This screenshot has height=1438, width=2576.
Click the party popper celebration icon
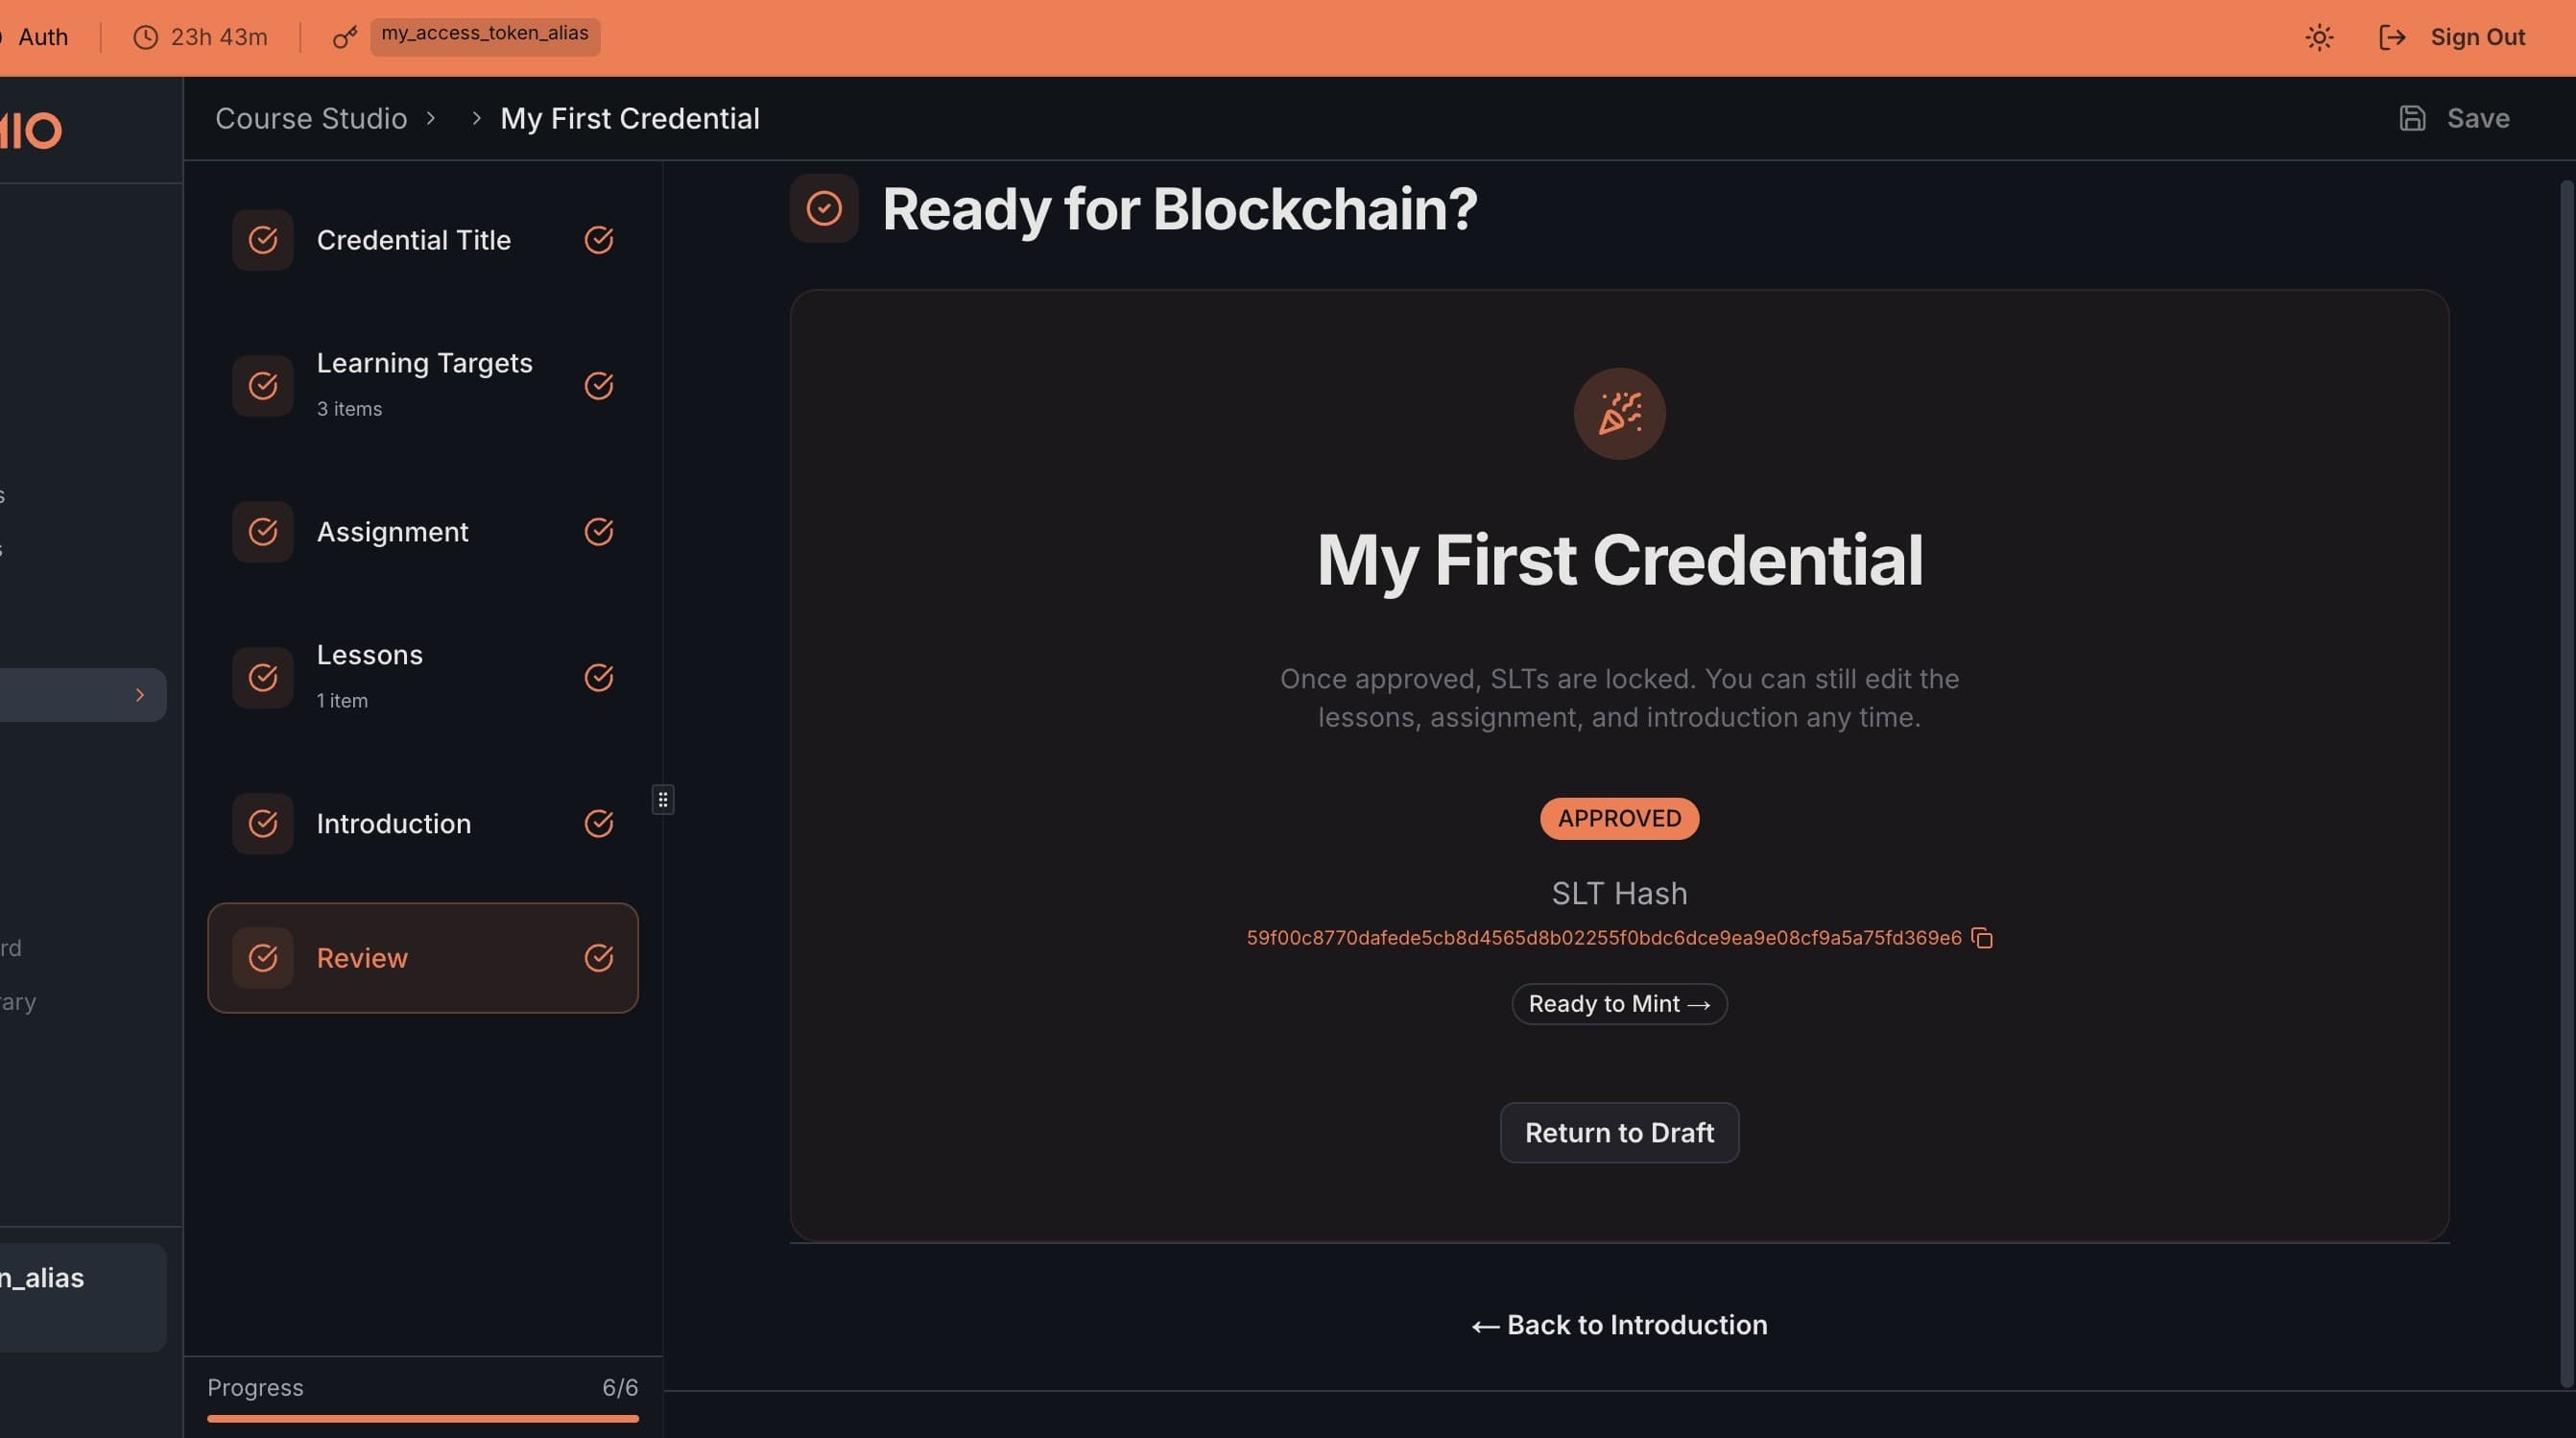pos(1619,414)
